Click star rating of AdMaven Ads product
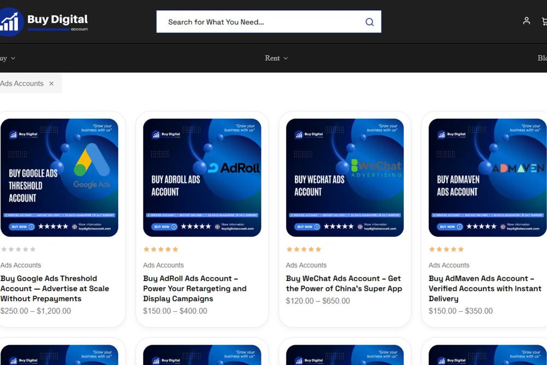The width and height of the screenshot is (547, 365). (x=446, y=249)
